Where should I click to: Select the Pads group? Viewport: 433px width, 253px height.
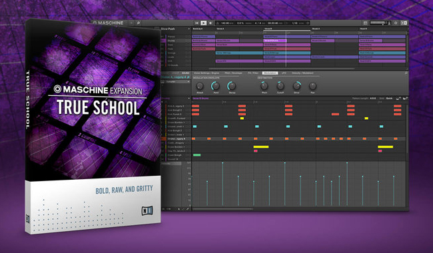click(176, 49)
